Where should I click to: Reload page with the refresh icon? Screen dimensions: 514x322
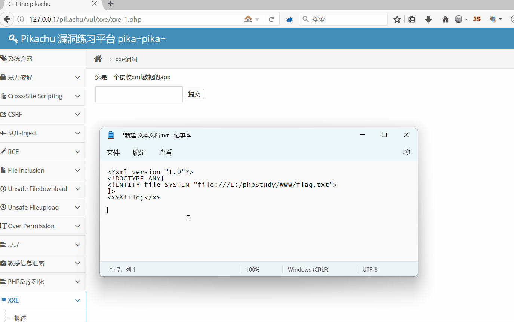tap(272, 19)
